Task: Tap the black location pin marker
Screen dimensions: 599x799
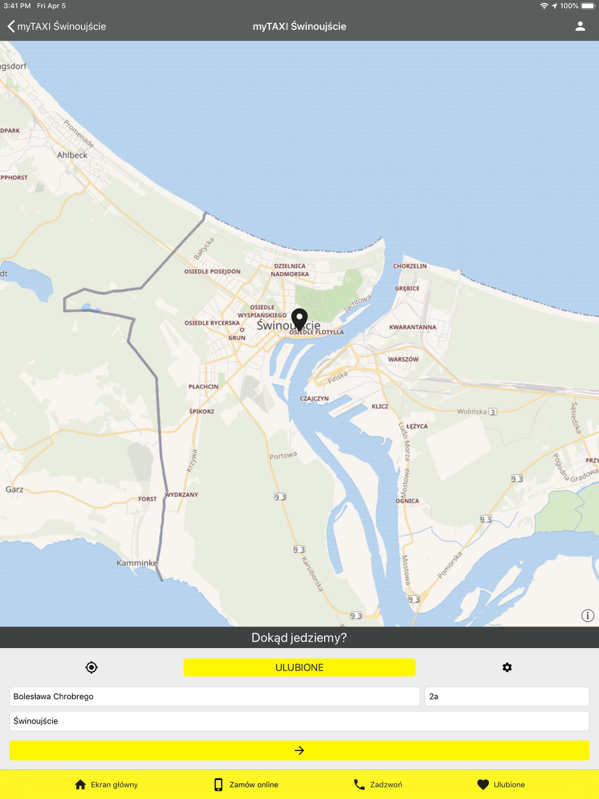Action: coord(299,320)
